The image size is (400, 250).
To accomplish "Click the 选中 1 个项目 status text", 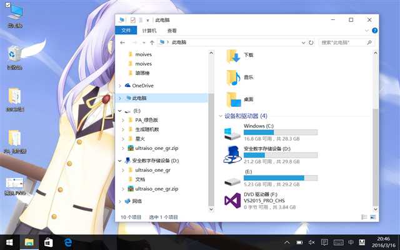I will 163,217.
